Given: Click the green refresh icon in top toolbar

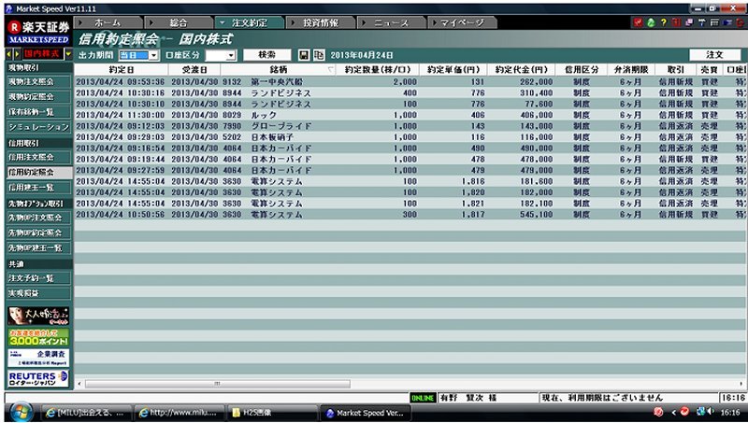Looking at the screenshot, I should pyautogui.click(x=652, y=21).
